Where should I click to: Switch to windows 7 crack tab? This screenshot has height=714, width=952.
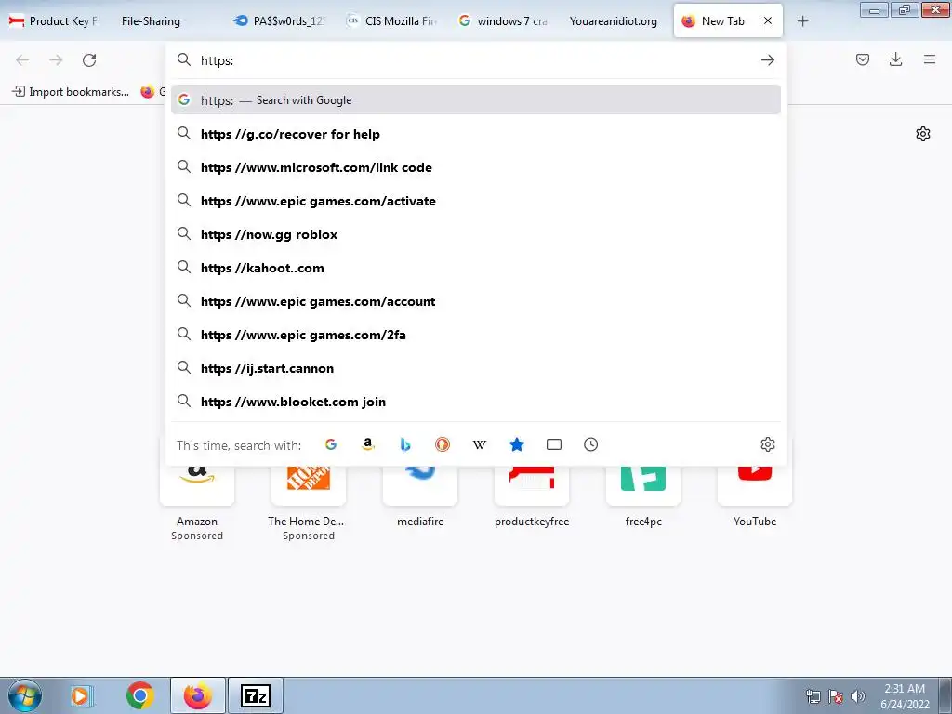pyautogui.click(x=504, y=21)
